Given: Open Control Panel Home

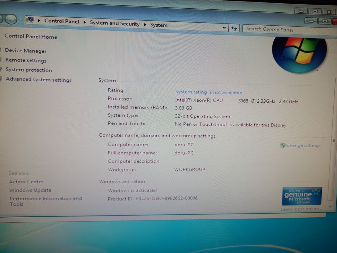Looking at the screenshot, I should [31, 37].
